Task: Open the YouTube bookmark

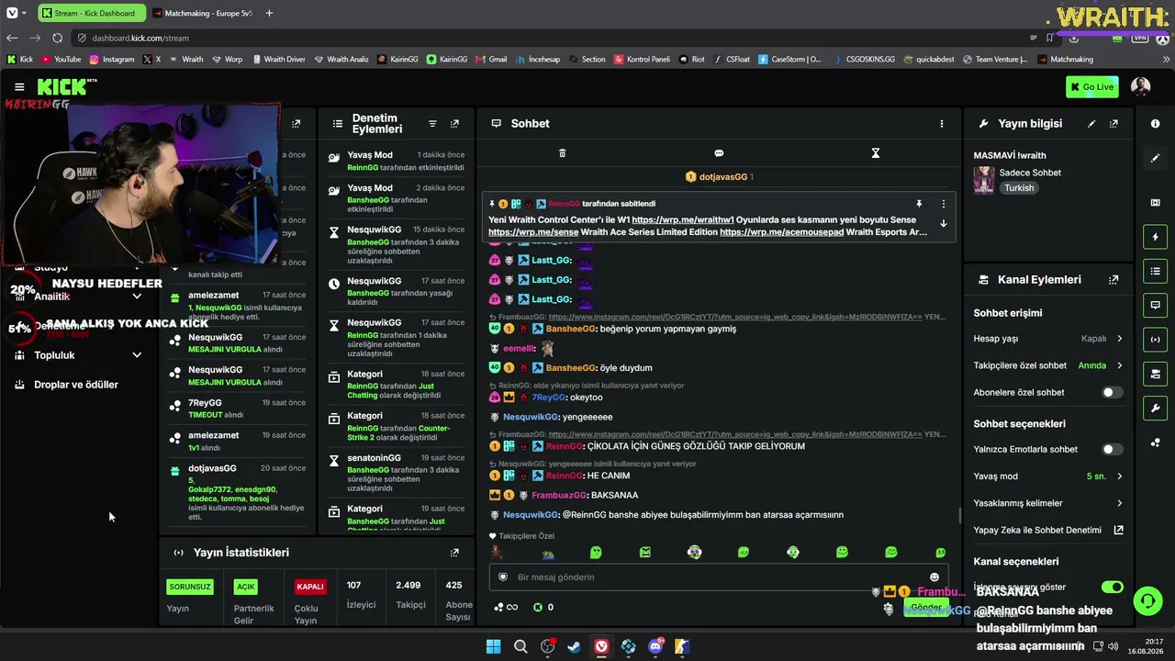Action: click(60, 60)
